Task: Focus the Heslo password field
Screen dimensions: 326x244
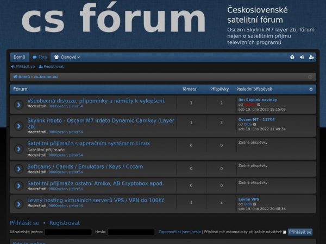Action: tap(131, 232)
